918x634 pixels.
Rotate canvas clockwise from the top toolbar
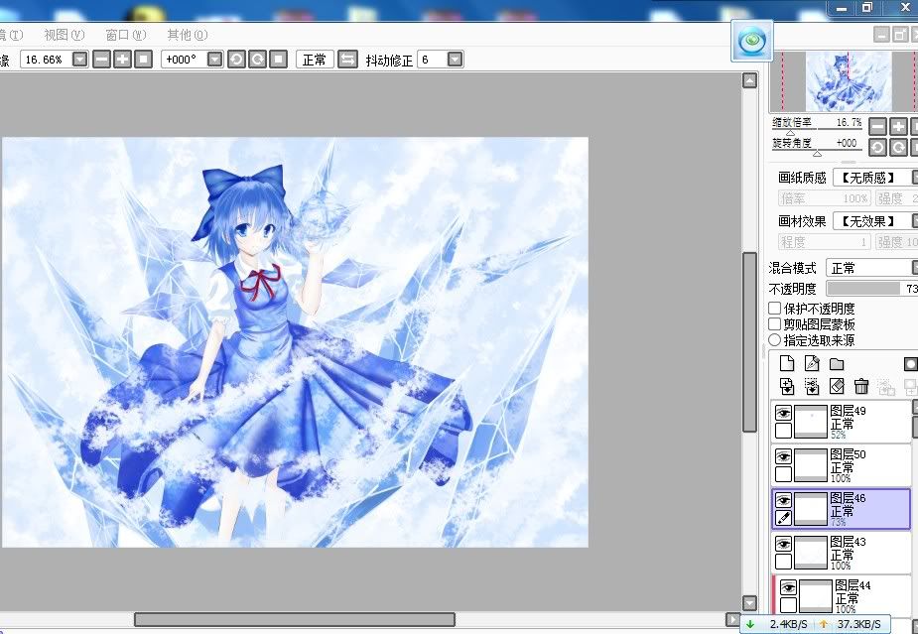pos(258,60)
